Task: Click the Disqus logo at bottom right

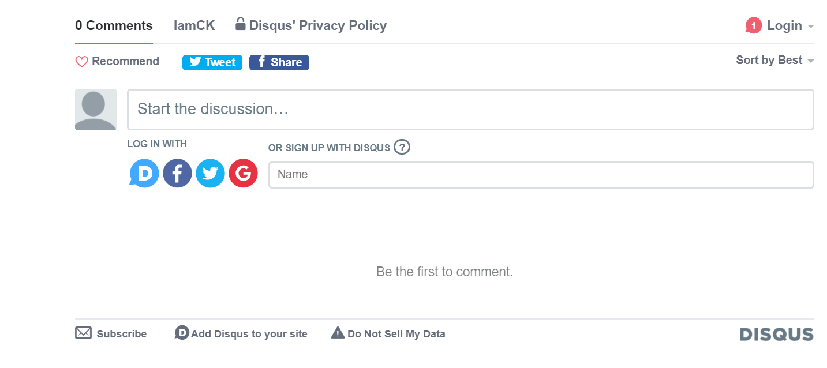Action: tap(776, 334)
